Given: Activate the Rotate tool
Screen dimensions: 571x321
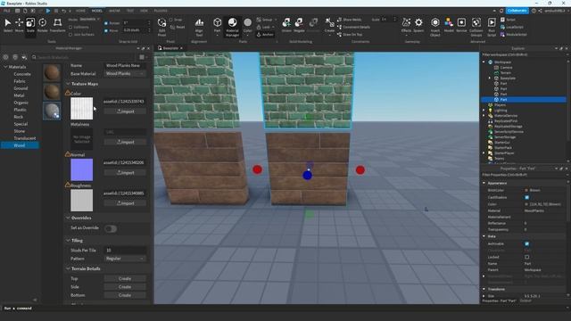Looking at the screenshot, I should [43, 25].
